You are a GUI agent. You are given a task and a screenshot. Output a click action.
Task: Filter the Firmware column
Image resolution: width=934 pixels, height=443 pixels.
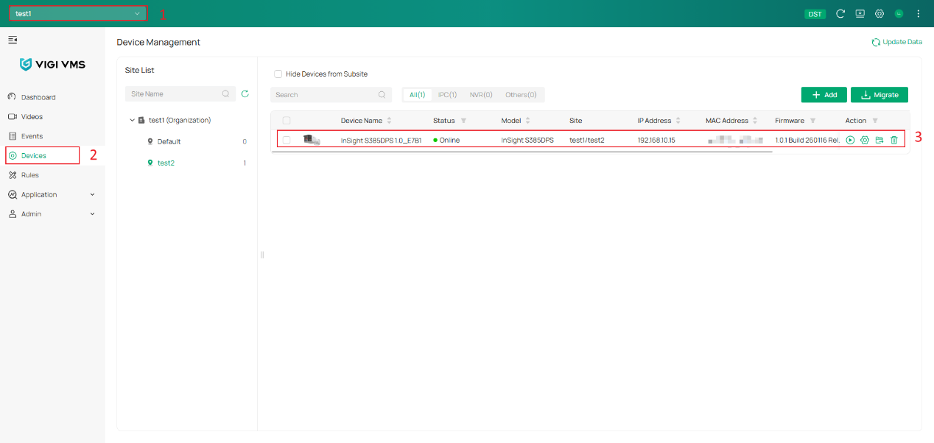tap(812, 121)
